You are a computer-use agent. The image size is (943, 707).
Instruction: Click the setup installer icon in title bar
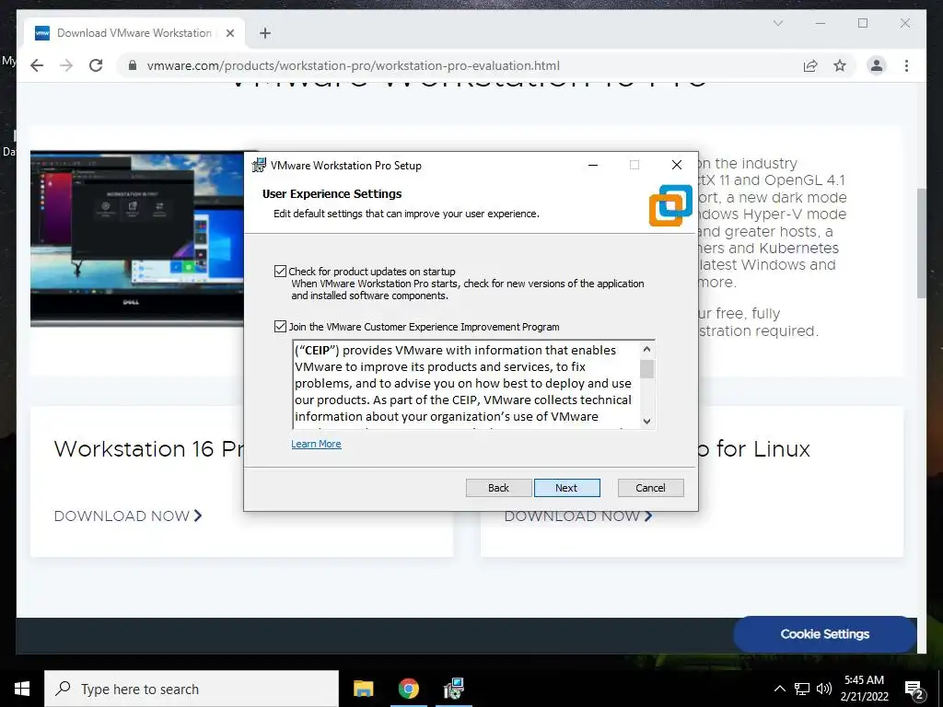tap(259, 165)
